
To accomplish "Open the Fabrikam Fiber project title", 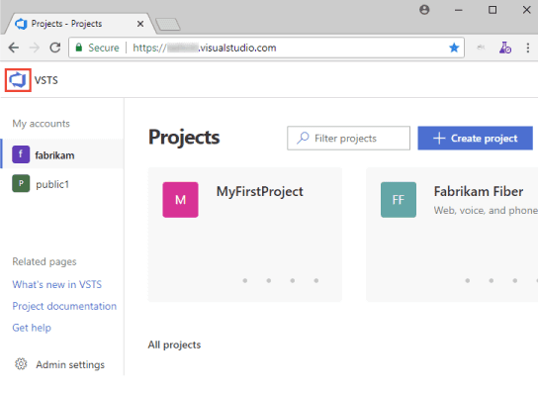I will 479,191.
